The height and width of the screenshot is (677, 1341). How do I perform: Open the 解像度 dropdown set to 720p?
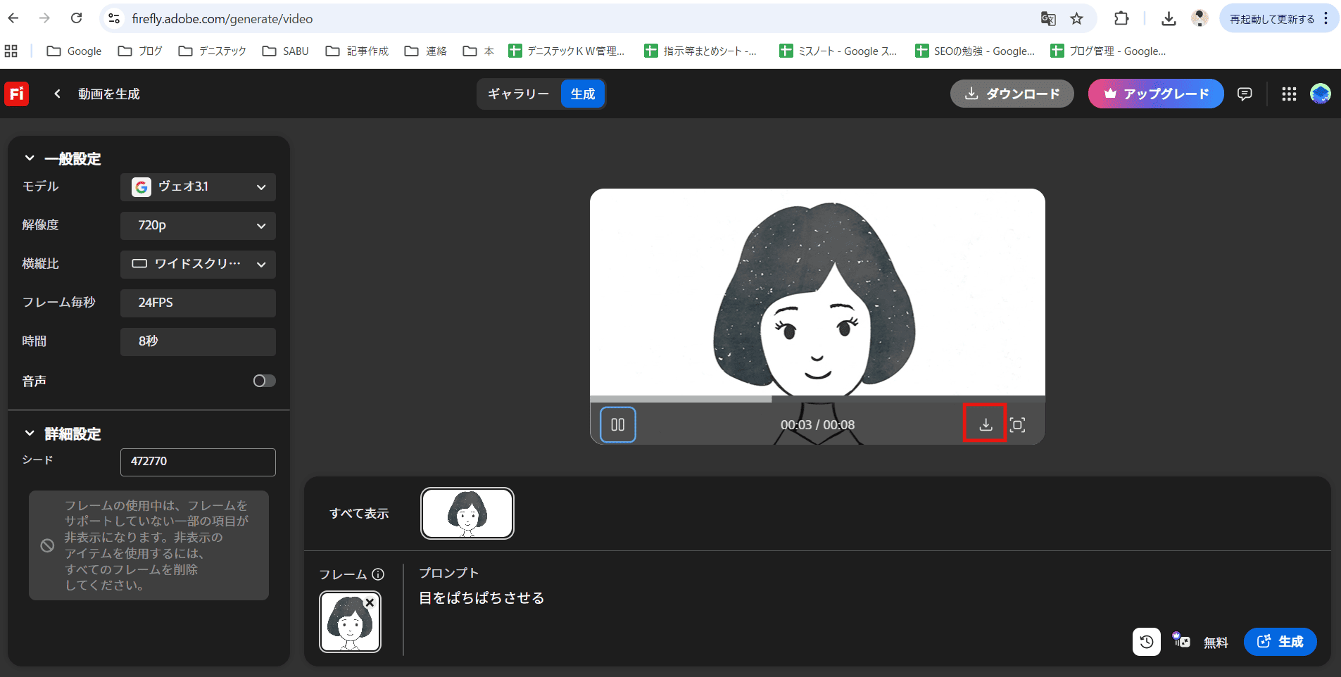tap(197, 225)
